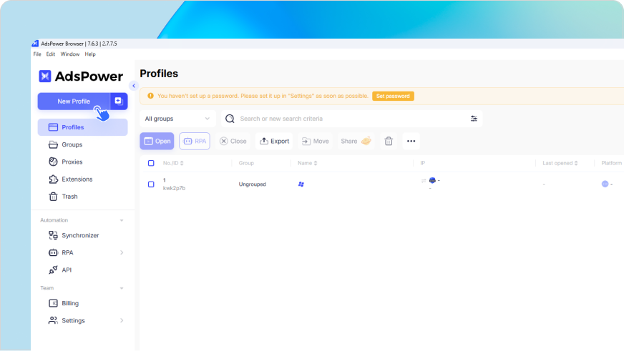Expand the Settings submenu chevron
Image resolution: width=624 pixels, height=351 pixels.
pyautogui.click(x=122, y=320)
